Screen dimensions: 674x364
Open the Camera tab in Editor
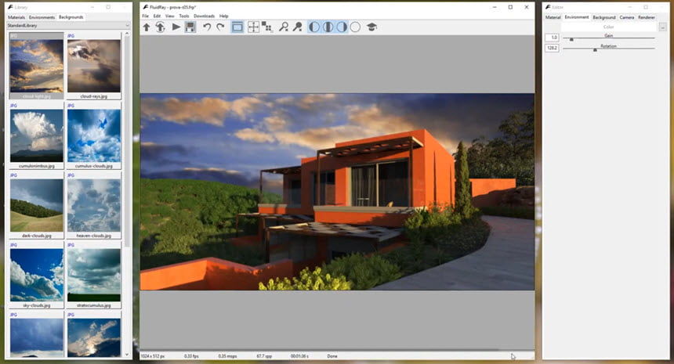(627, 17)
